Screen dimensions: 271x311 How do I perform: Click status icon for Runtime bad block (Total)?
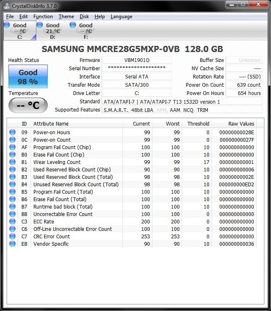pyautogui.click(x=12, y=207)
